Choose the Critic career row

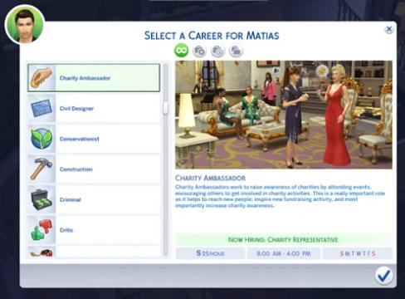click(x=94, y=230)
